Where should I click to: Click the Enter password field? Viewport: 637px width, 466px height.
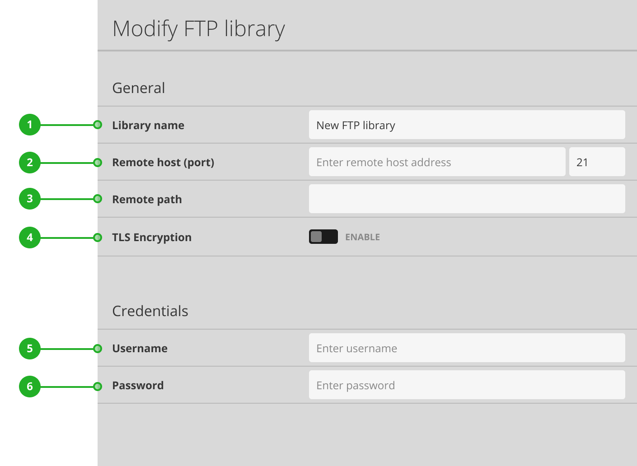pyautogui.click(x=467, y=385)
